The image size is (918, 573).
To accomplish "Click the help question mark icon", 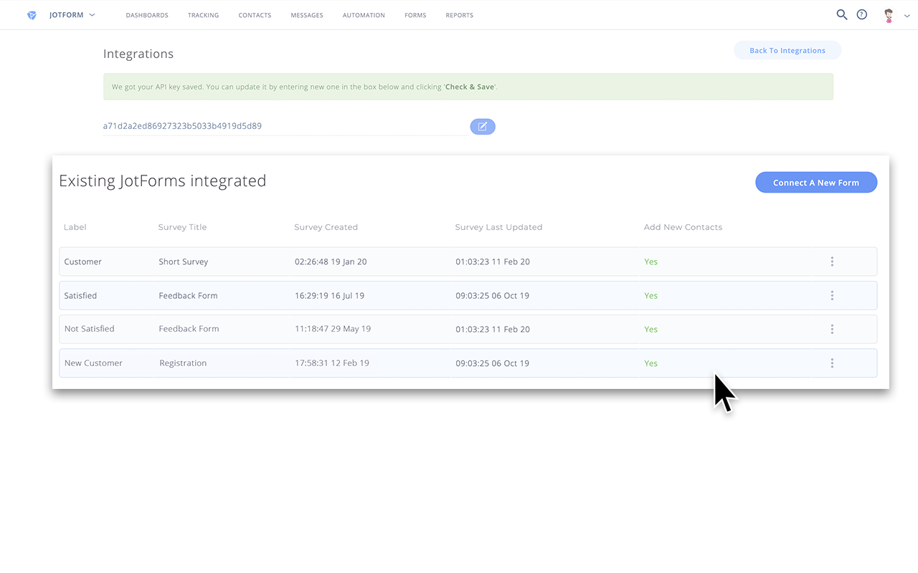I will pyautogui.click(x=861, y=14).
